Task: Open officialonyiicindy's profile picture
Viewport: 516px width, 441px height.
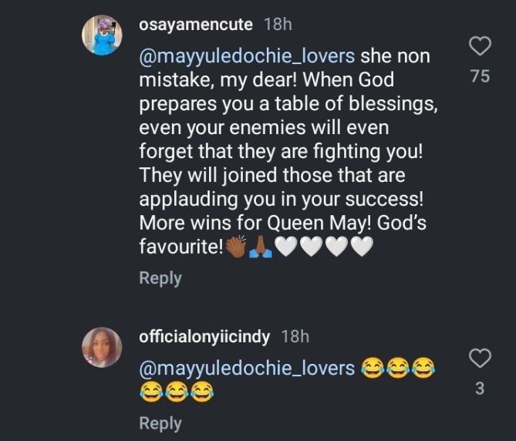Action: 102,347
